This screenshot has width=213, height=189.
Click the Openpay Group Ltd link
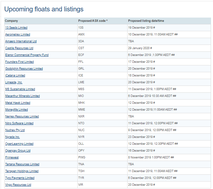pos(18,151)
